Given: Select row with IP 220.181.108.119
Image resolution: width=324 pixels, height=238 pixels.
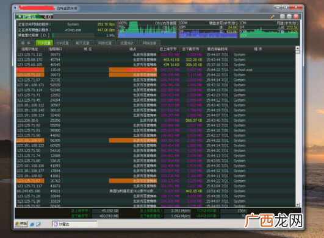Looking at the screenshot, I should pyautogui.click(x=156, y=115).
